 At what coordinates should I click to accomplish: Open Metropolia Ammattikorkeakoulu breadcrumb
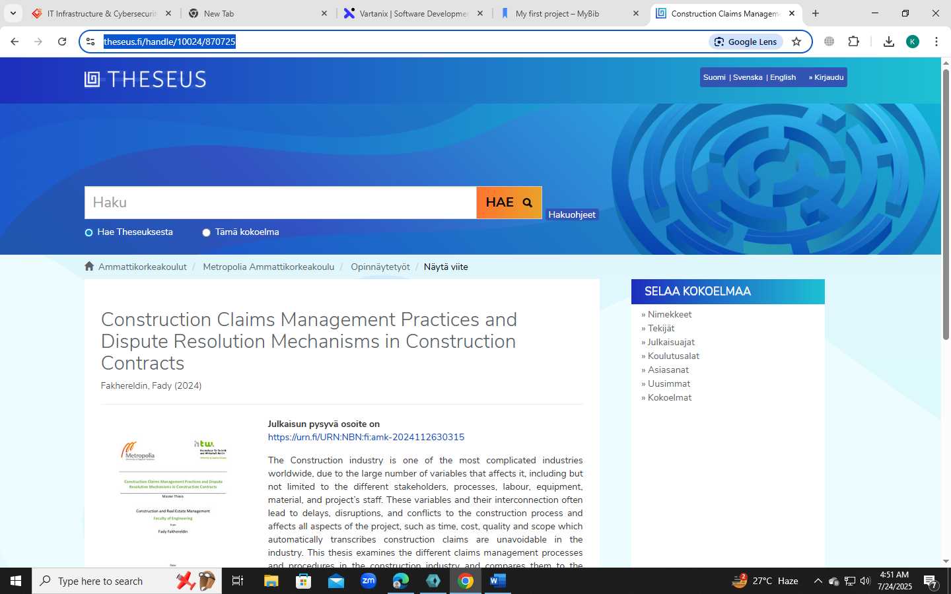(269, 267)
